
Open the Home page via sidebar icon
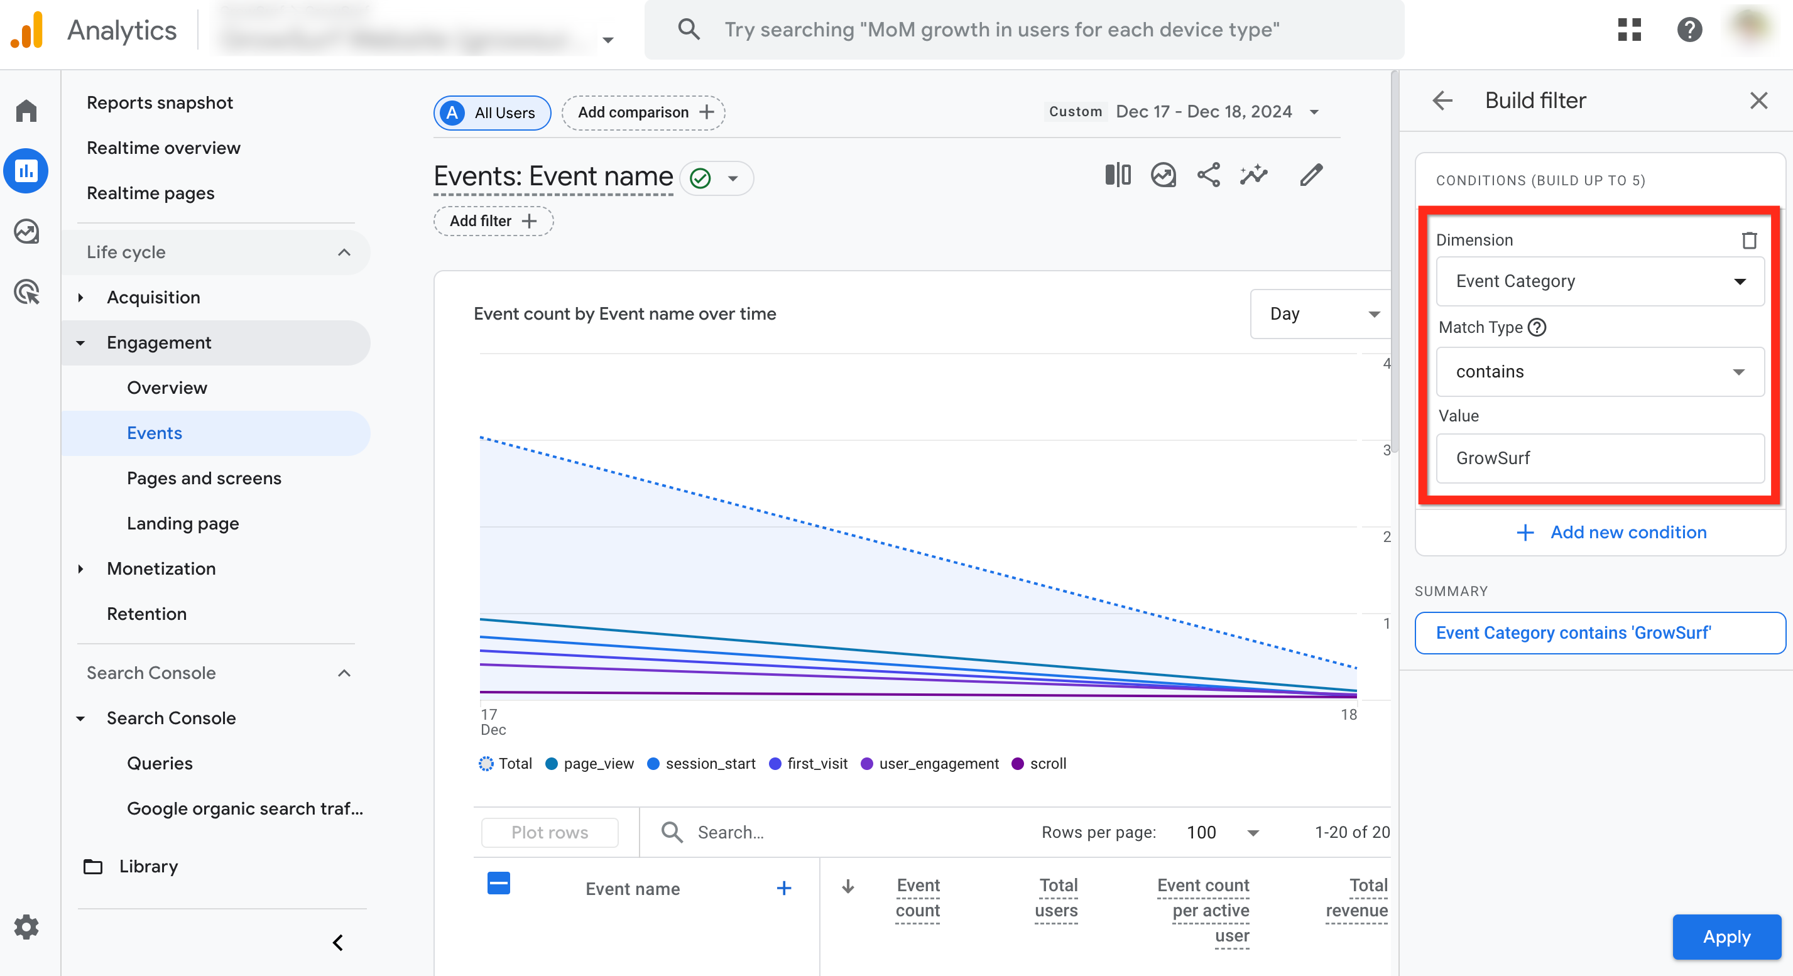pyautogui.click(x=26, y=110)
